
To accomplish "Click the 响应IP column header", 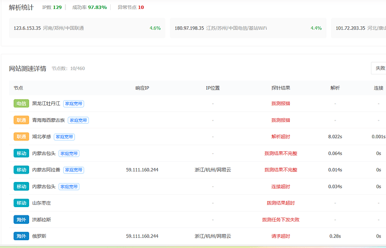I will click(142, 88).
